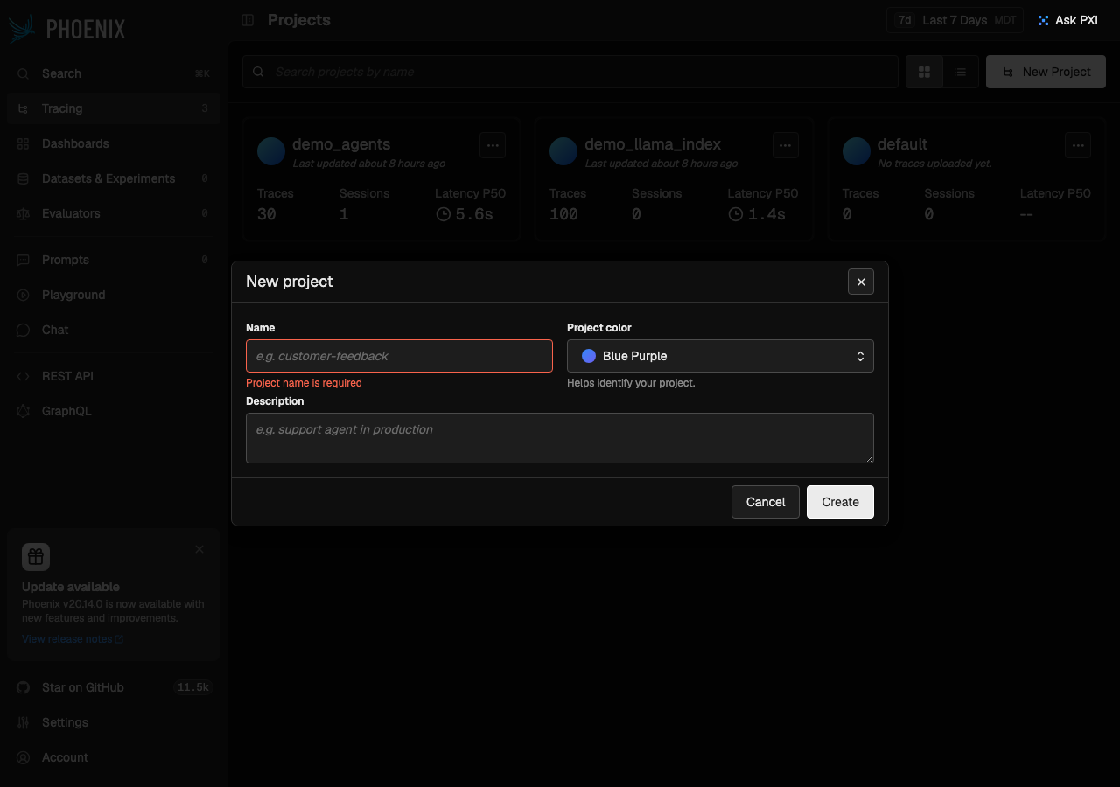Click the New Project toolbar button

[1046, 72]
